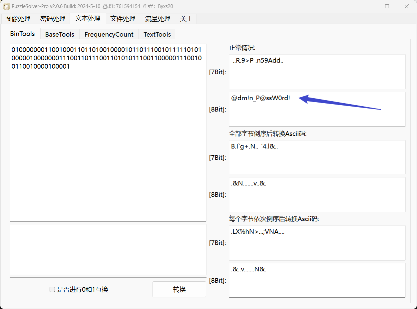Image resolution: width=417 pixels, height=309 pixels.
Task: Open the 关于 tab
Action: (x=186, y=19)
